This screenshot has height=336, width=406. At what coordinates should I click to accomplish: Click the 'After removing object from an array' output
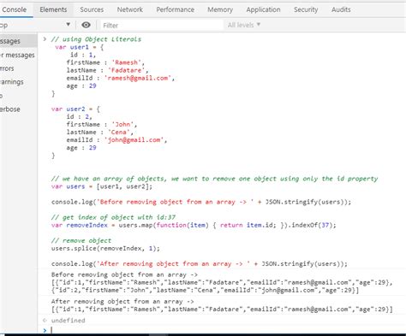pos(222,305)
